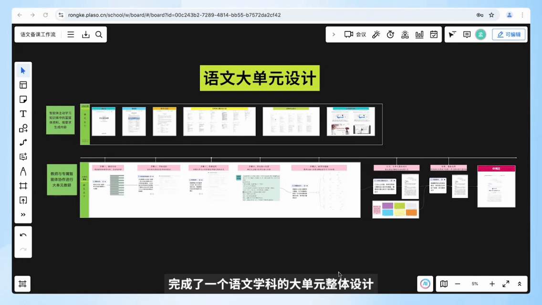Image resolution: width=542 pixels, height=305 pixels.
Task: Toggle the cursor presentation icon
Action: 452,34
